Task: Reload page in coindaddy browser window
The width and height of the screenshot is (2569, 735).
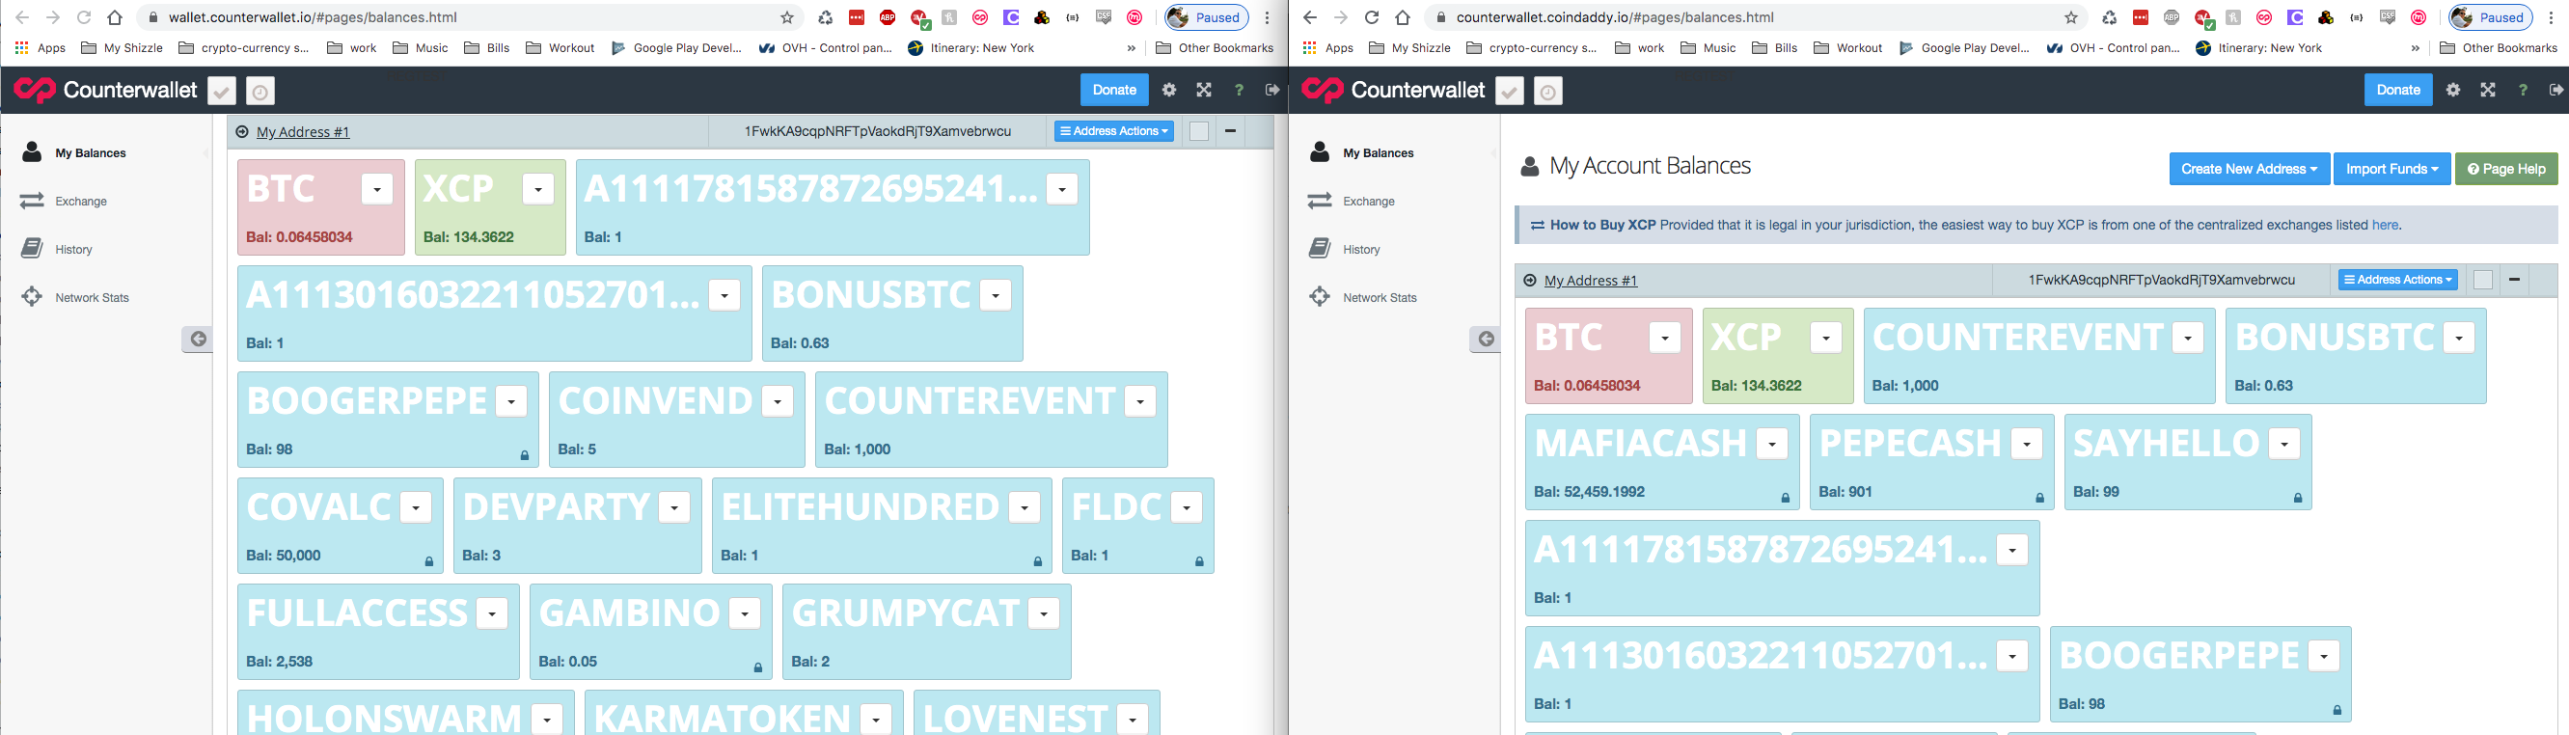Action: pyautogui.click(x=1371, y=17)
